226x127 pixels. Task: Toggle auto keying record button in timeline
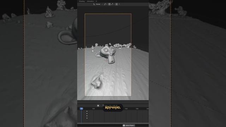click(x=98, y=106)
